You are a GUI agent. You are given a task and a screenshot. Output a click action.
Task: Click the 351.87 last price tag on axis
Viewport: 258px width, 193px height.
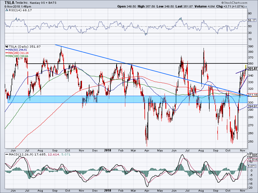click(252, 69)
